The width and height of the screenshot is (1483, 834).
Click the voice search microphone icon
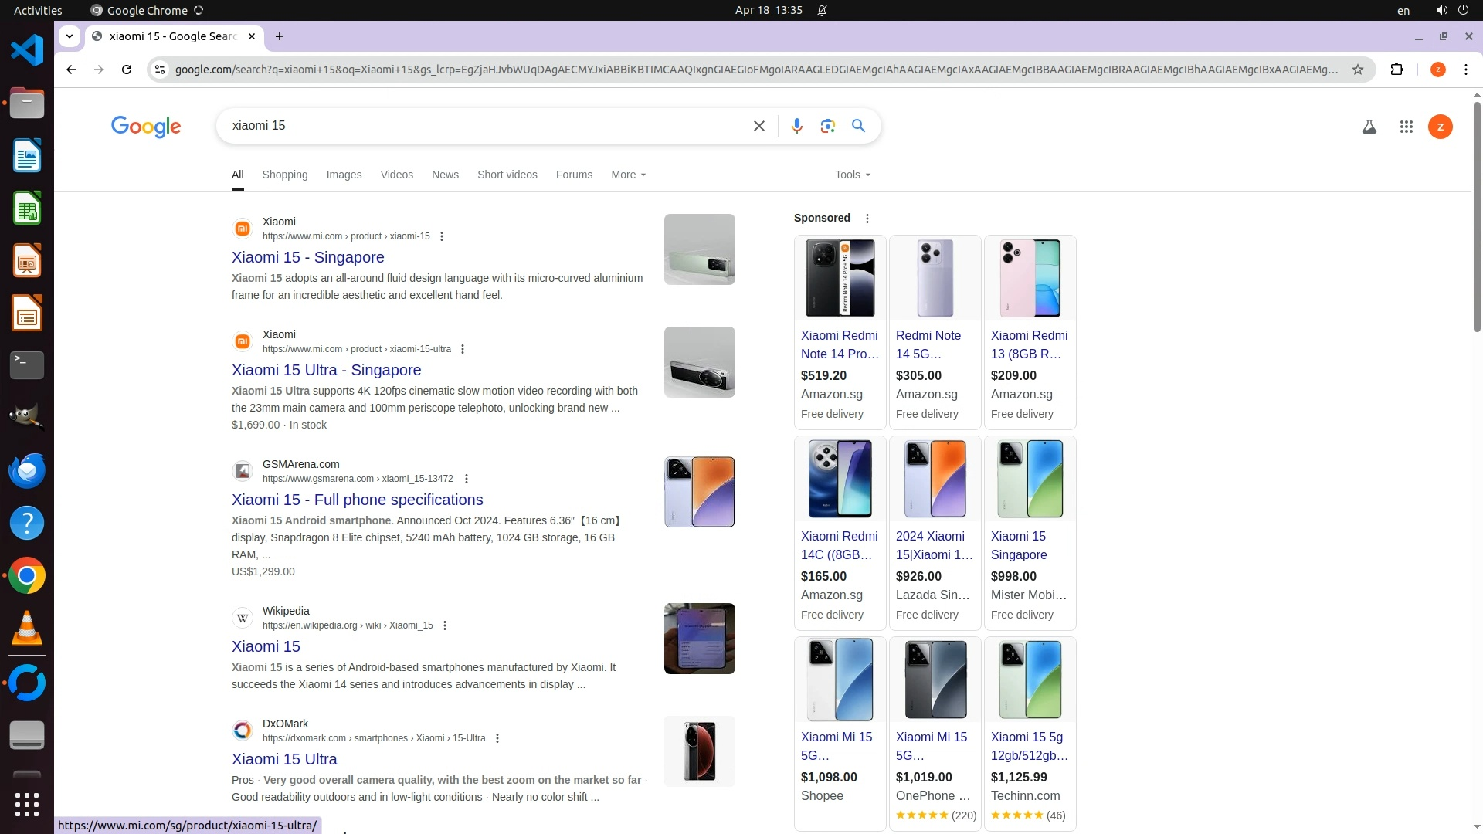(x=796, y=126)
